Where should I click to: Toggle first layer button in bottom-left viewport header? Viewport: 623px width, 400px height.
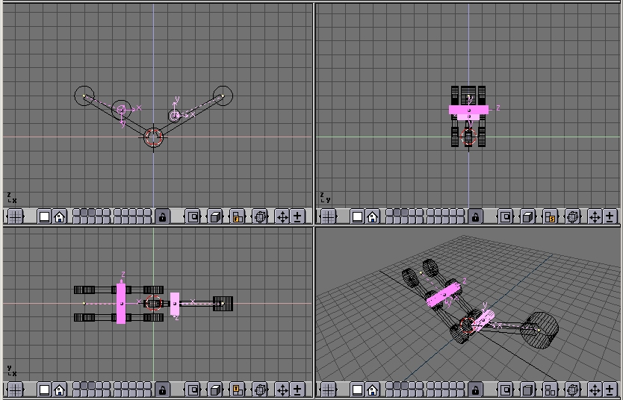pos(75,387)
